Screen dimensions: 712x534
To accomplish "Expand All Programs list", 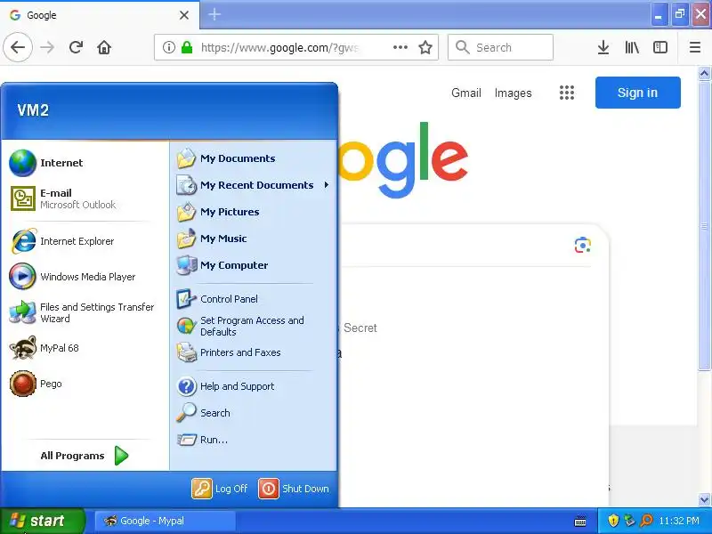I will pyautogui.click(x=85, y=456).
